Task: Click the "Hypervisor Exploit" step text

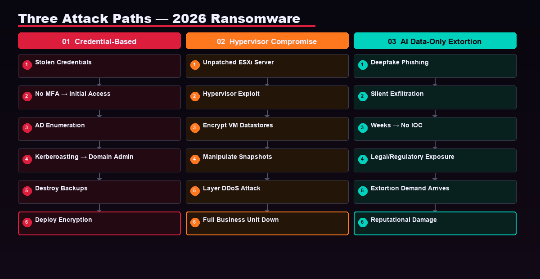Action: pos(231,94)
